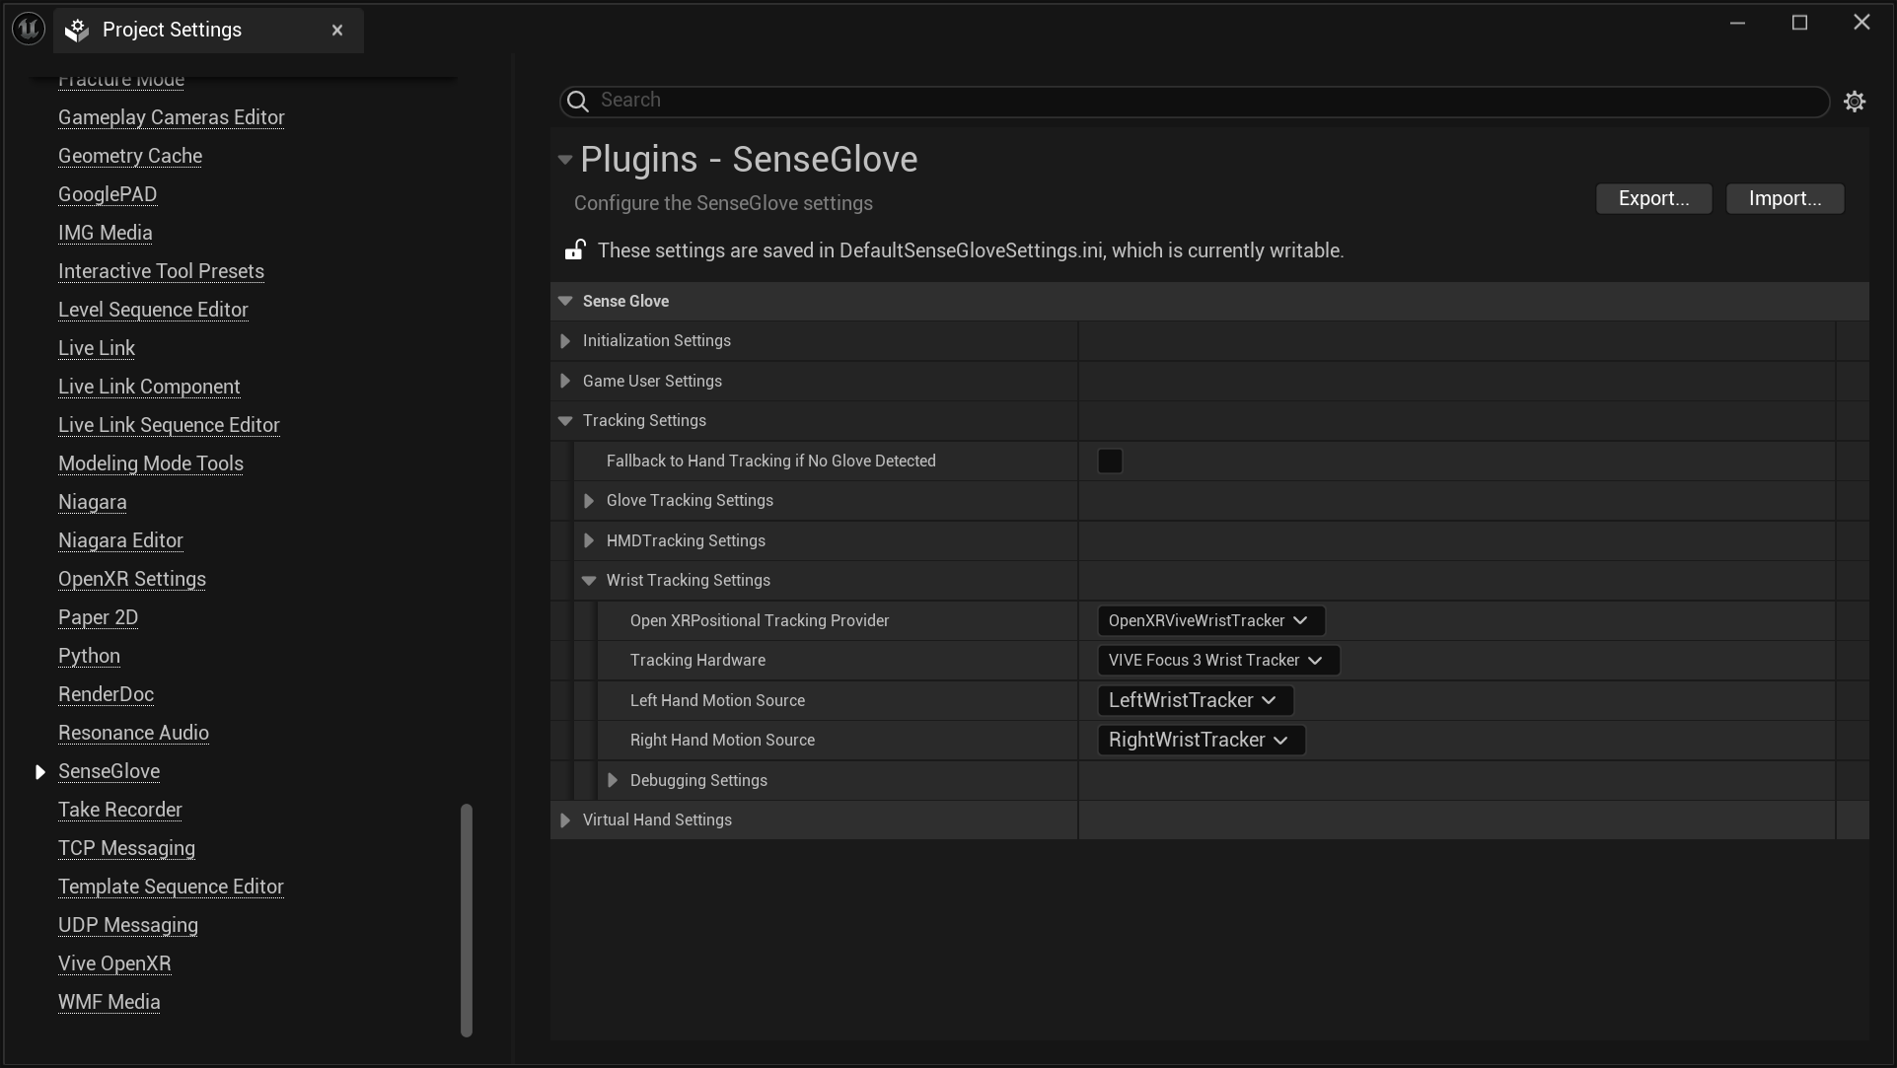Click the Project Settings gear icon on the tab
This screenshot has width=1897, height=1068.
76,30
